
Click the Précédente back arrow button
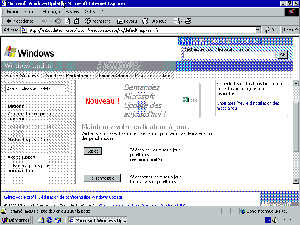point(20,21)
